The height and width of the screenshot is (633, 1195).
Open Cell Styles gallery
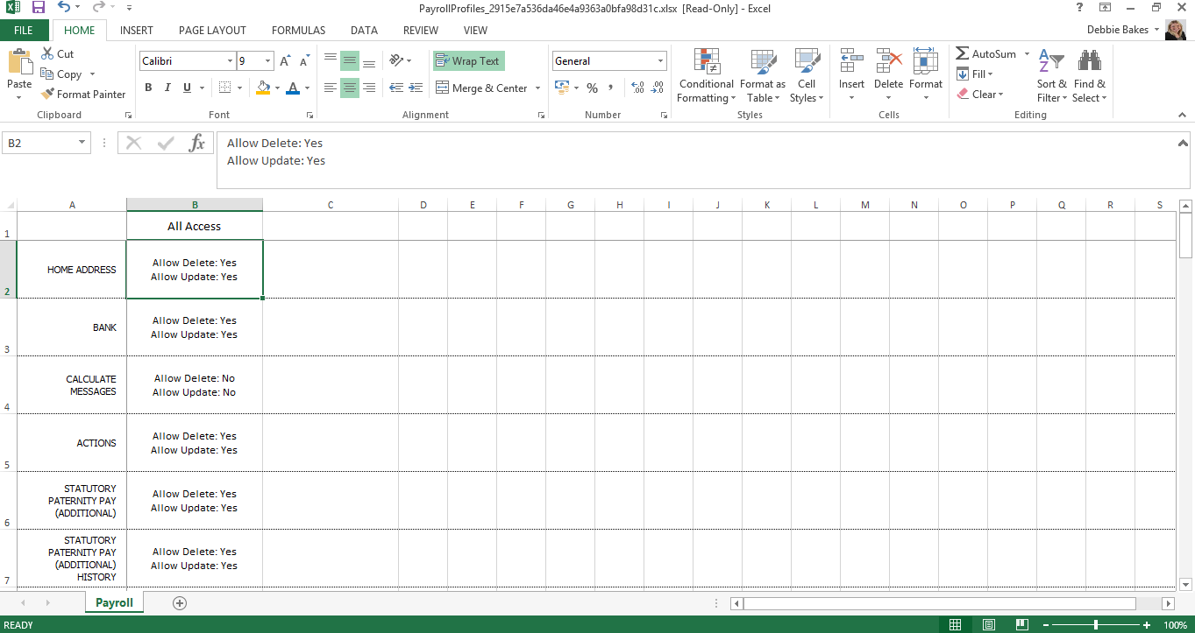806,76
